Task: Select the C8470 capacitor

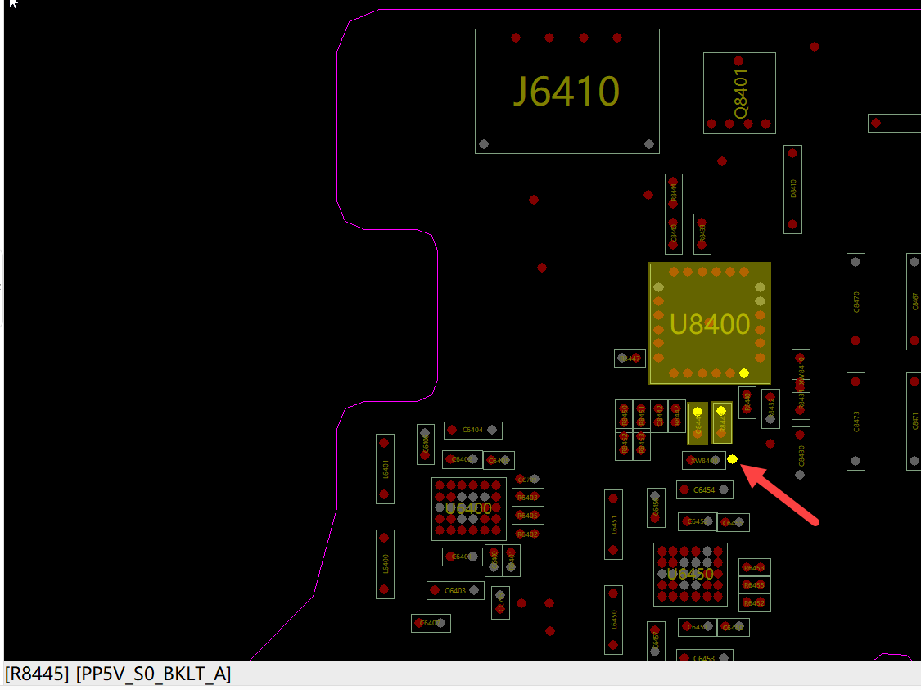Action: (x=856, y=301)
